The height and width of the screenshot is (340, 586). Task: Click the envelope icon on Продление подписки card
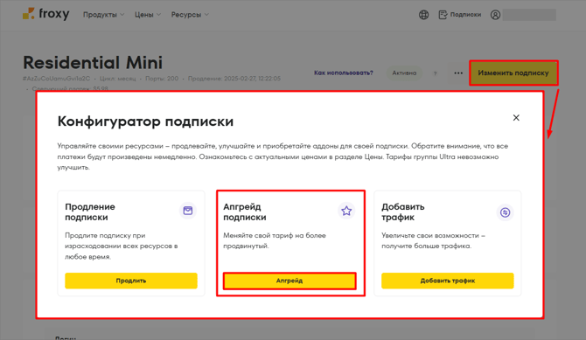tap(188, 211)
